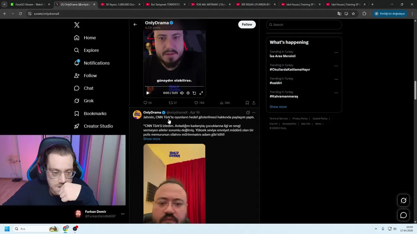Bookmark this page with star icon
Image resolution: width=417 pixels, height=234 pixels.
(353, 14)
